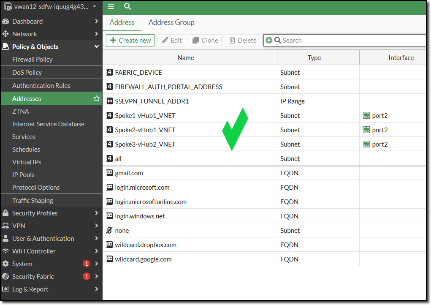Click the green plus filter icon in search
The width and height of the screenshot is (431, 305).
pyautogui.click(x=269, y=40)
